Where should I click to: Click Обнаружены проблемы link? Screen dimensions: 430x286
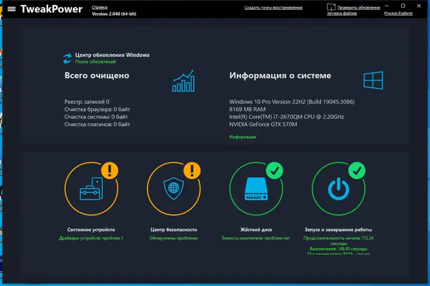click(174, 238)
